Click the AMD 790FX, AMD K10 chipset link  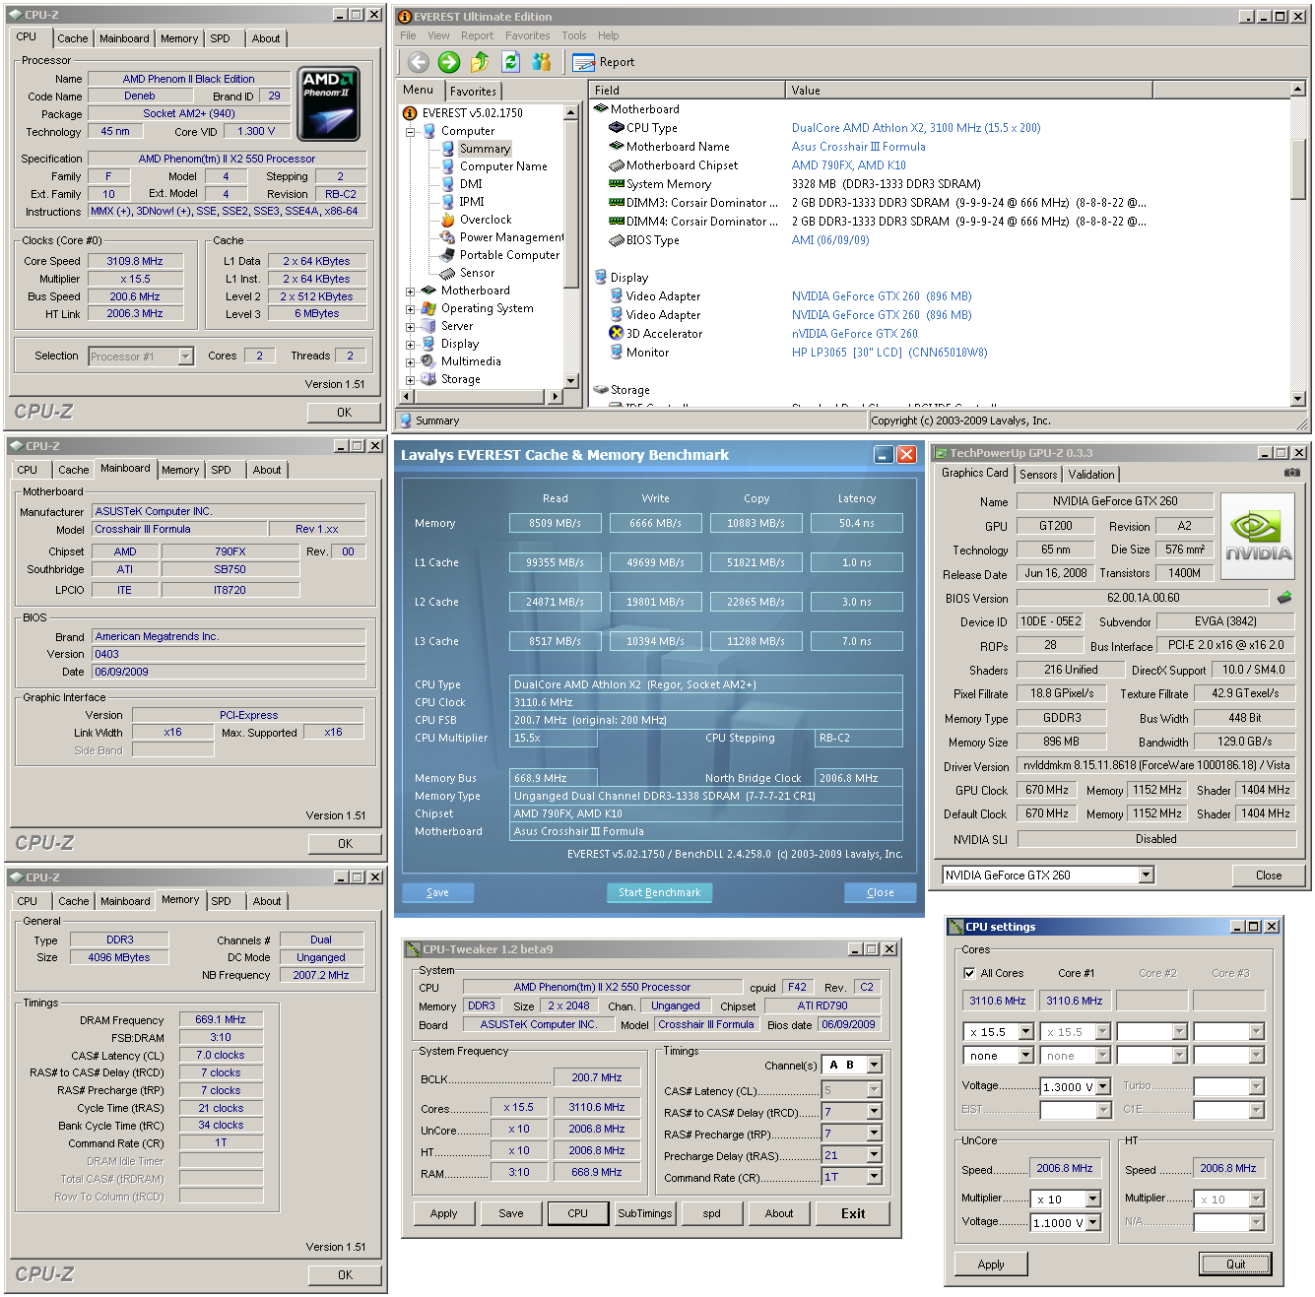849,165
